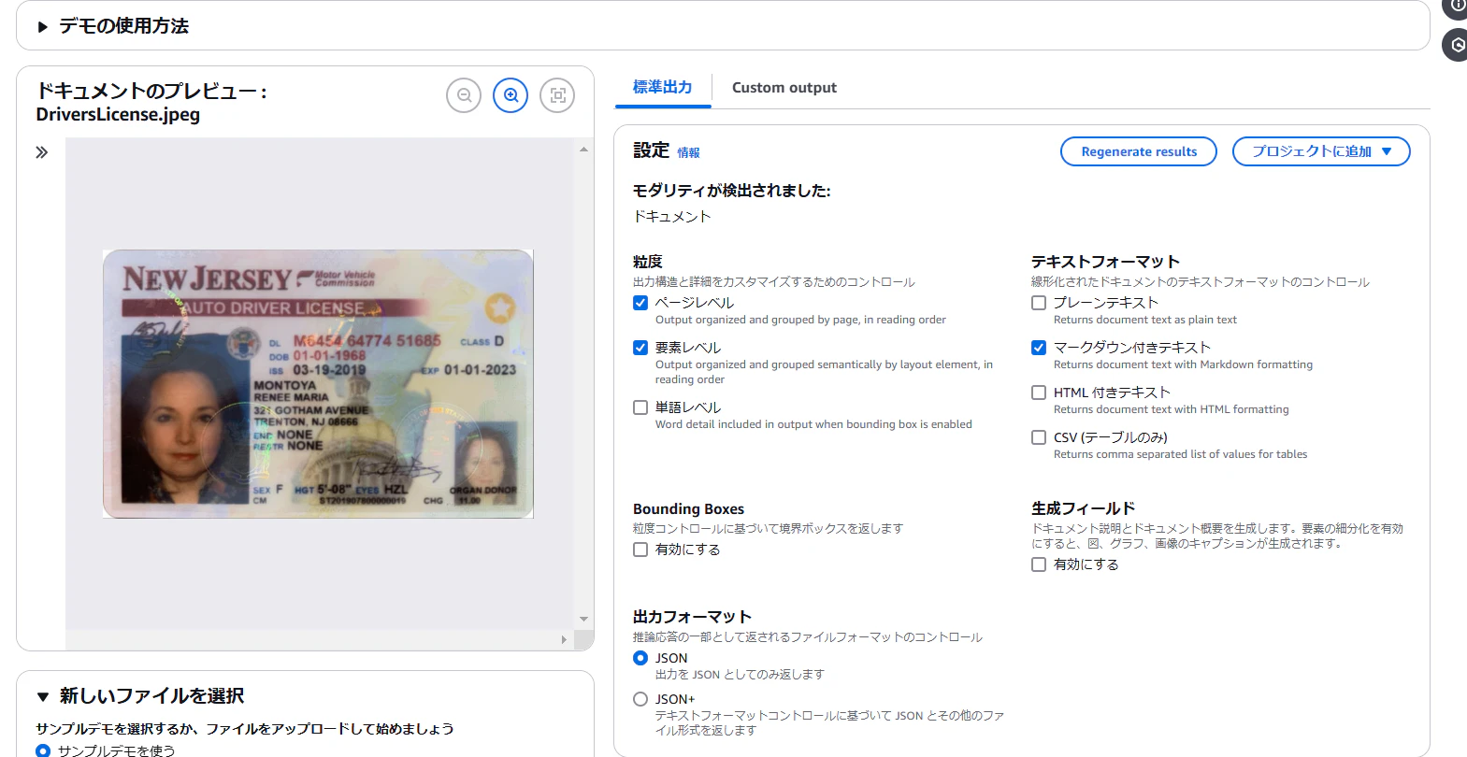1467x757 pixels.
Task: Open the dark hexagon side icon
Action: click(1457, 45)
